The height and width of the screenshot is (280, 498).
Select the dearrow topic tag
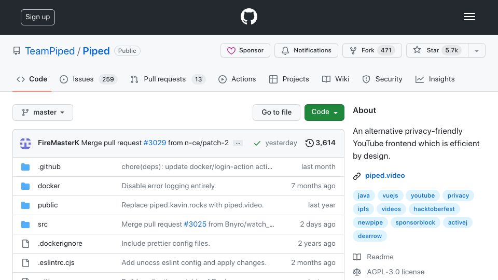370,236
